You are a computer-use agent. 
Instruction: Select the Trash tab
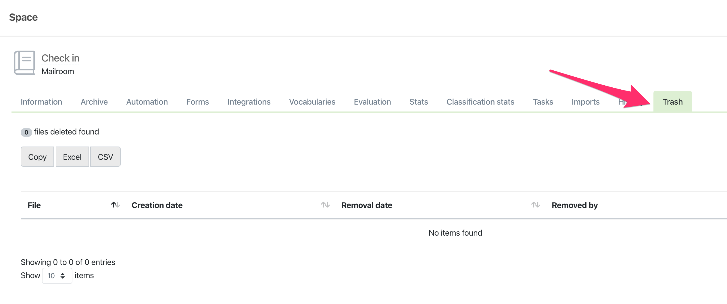coord(672,102)
